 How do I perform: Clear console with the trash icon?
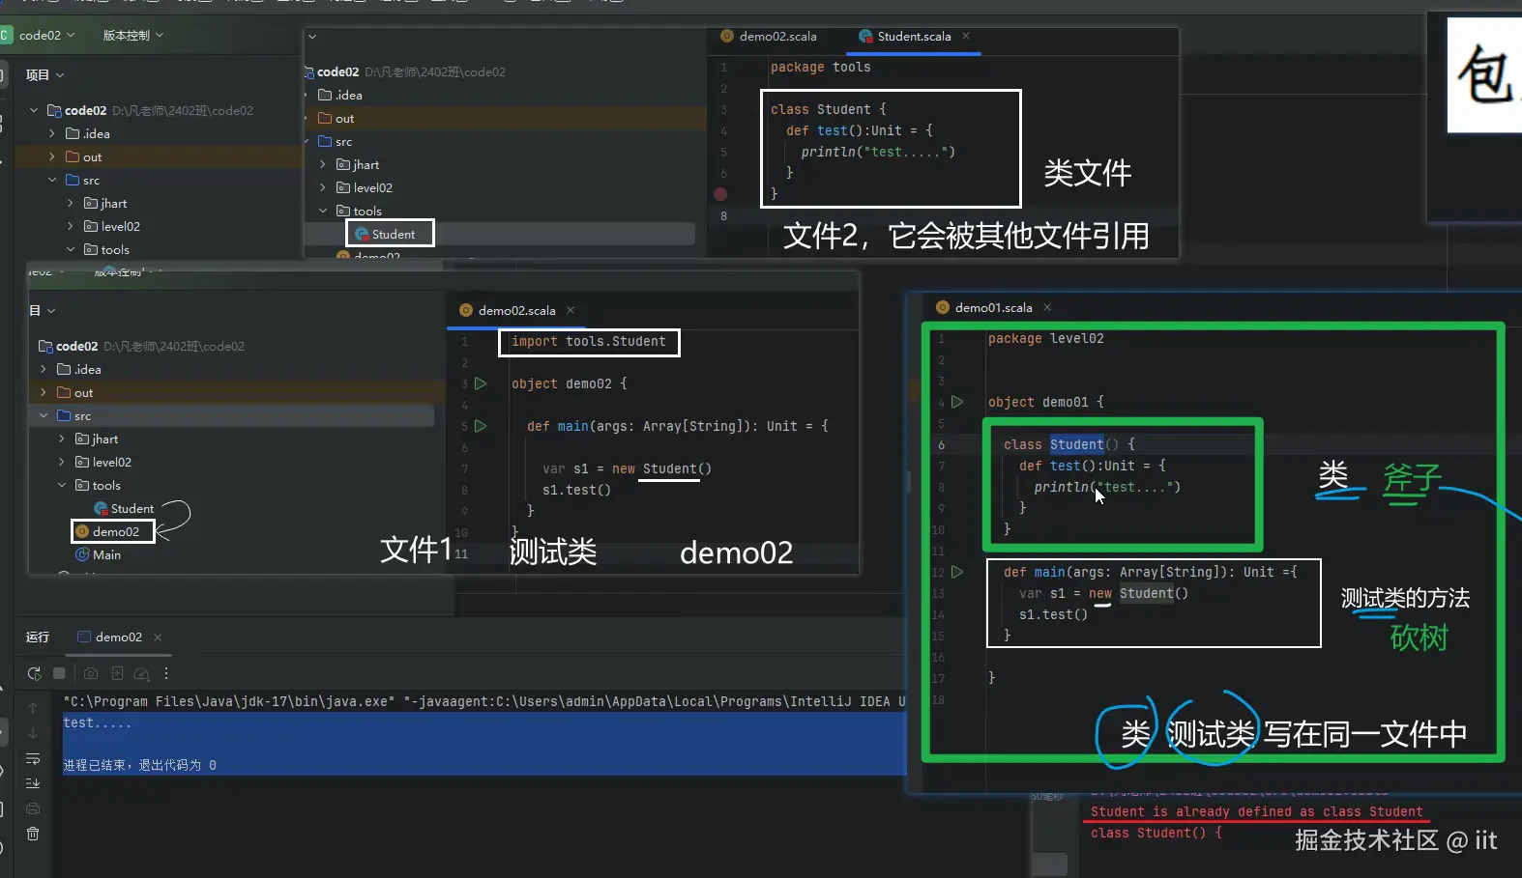click(x=33, y=834)
